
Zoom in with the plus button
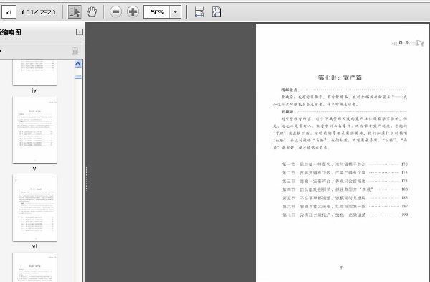(x=133, y=11)
